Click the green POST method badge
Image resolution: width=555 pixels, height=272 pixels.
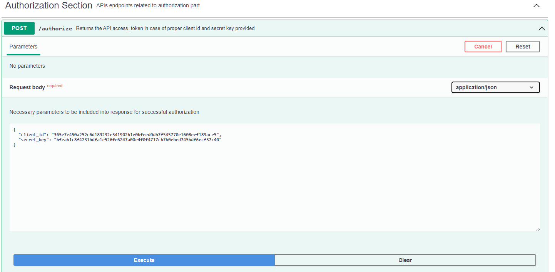pyautogui.click(x=19, y=28)
